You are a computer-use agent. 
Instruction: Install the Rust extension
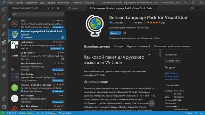pos(58,27)
